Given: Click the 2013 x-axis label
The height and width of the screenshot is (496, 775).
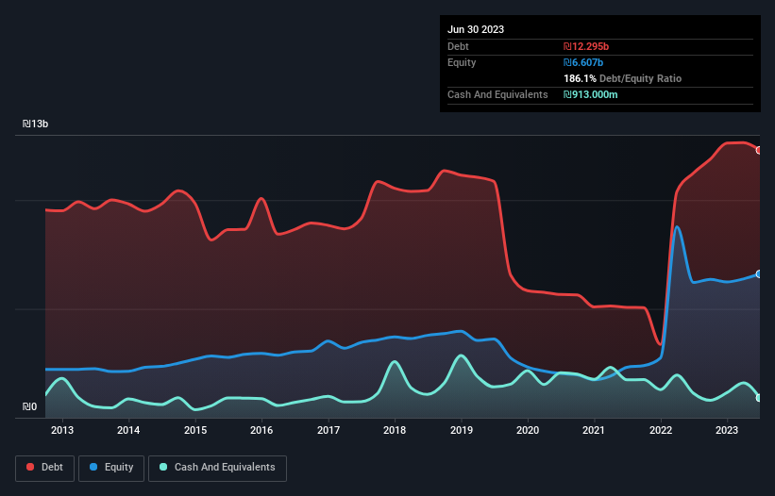Looking at the screenshot, I should (62, 430).
